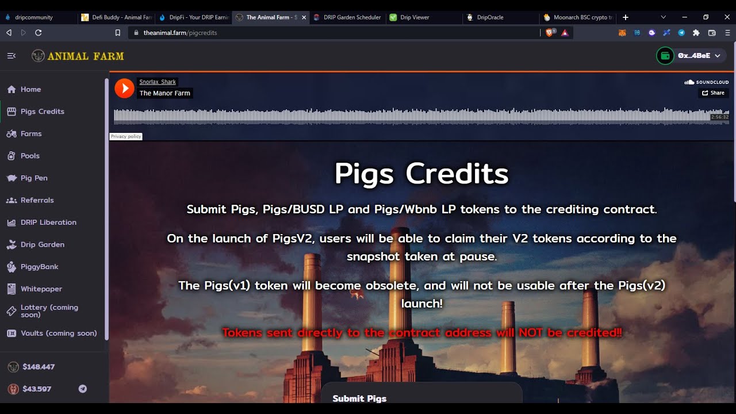Go forward in browser history
Viewport: 736px width, 414px height.
pyautogui.click(x=24, y=33)
